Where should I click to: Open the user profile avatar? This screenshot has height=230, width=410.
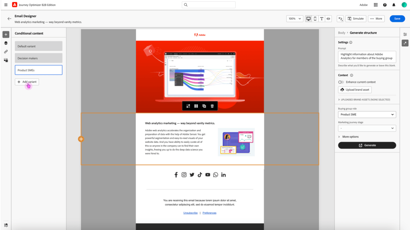[x=404, y=5]
